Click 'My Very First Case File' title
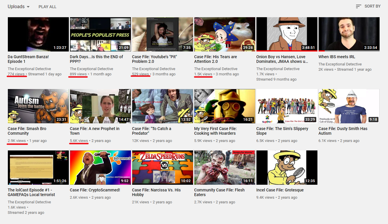Screen dimensions: 388x224 coord(215,131)
